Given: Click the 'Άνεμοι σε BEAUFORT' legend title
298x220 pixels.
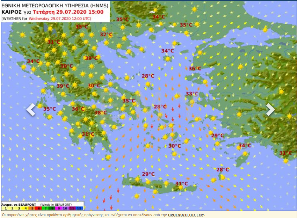Looking at the screenshot, I should pos(19,204).
